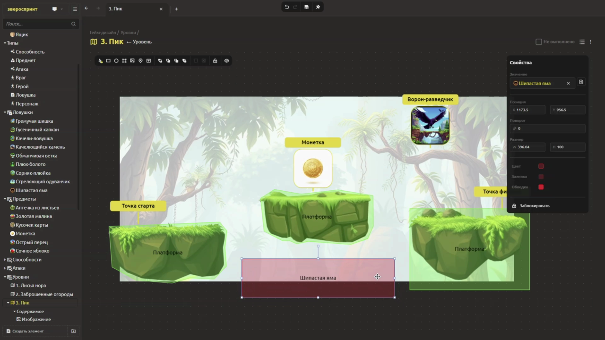This screenshot has width=605, height=340.
Task: Click the save icon in top toolbar
Action: (306, 7)
